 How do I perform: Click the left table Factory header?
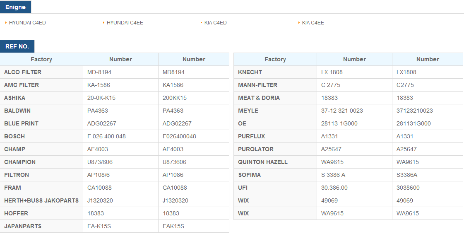click(x=41, y=59)
